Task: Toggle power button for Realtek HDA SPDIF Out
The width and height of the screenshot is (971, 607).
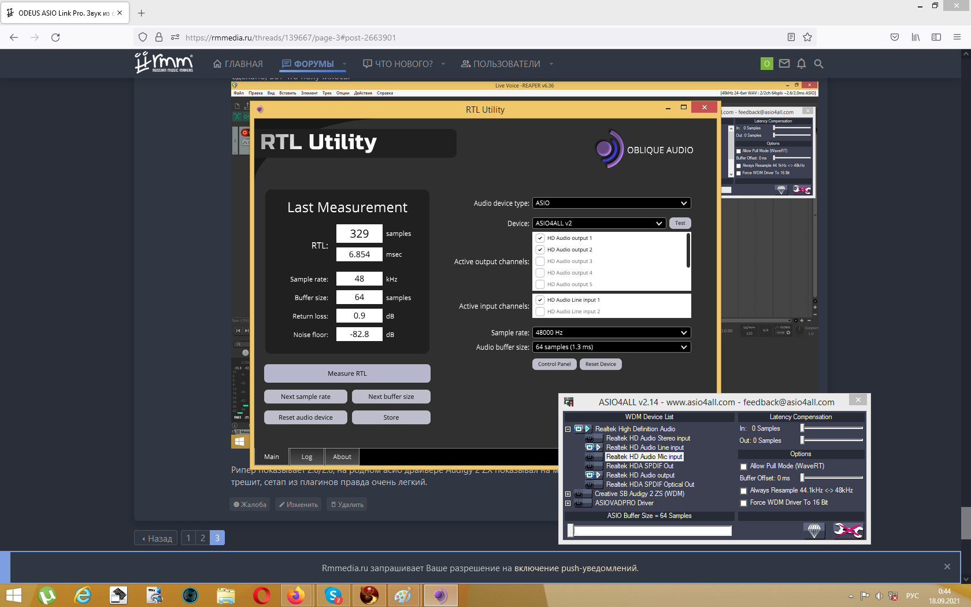Action: click(590, 466)
